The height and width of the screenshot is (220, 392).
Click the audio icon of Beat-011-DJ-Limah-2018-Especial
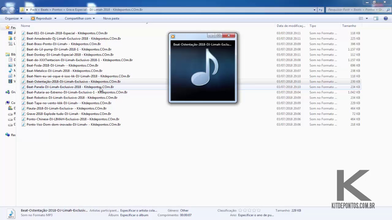[24, 33]
